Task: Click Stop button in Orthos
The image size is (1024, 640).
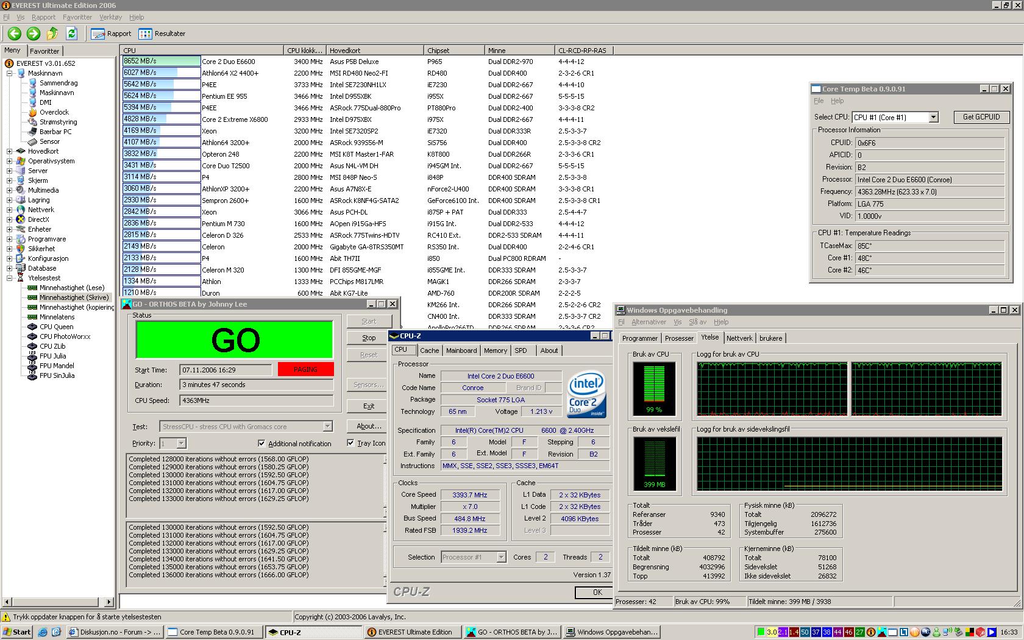Action: point(369,338)
